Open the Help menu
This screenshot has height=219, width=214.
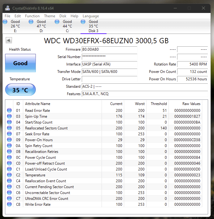tap(74, 16)
